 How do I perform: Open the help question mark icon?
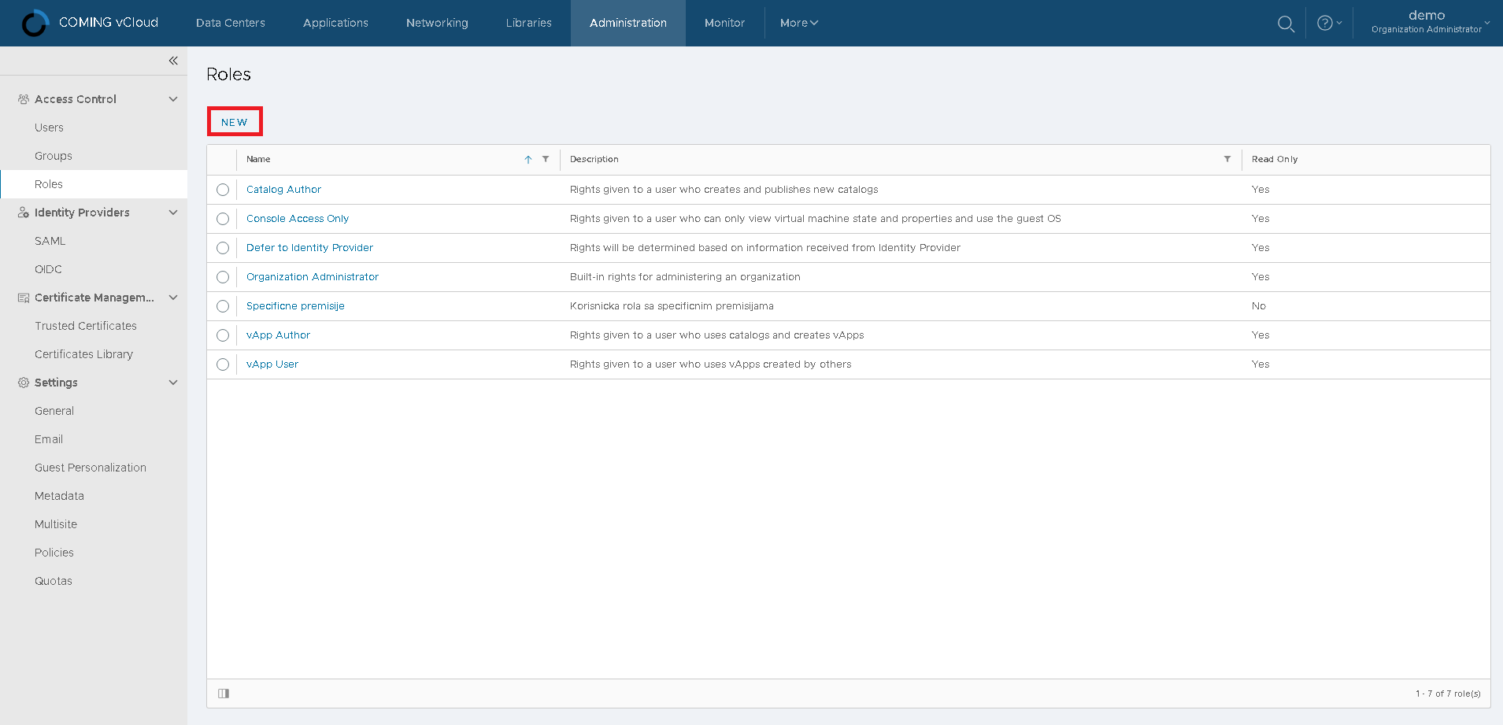coord(1325,24)
